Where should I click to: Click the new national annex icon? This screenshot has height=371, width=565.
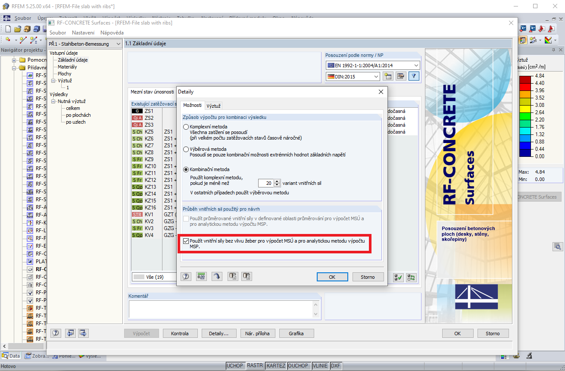tap(388, 76)
